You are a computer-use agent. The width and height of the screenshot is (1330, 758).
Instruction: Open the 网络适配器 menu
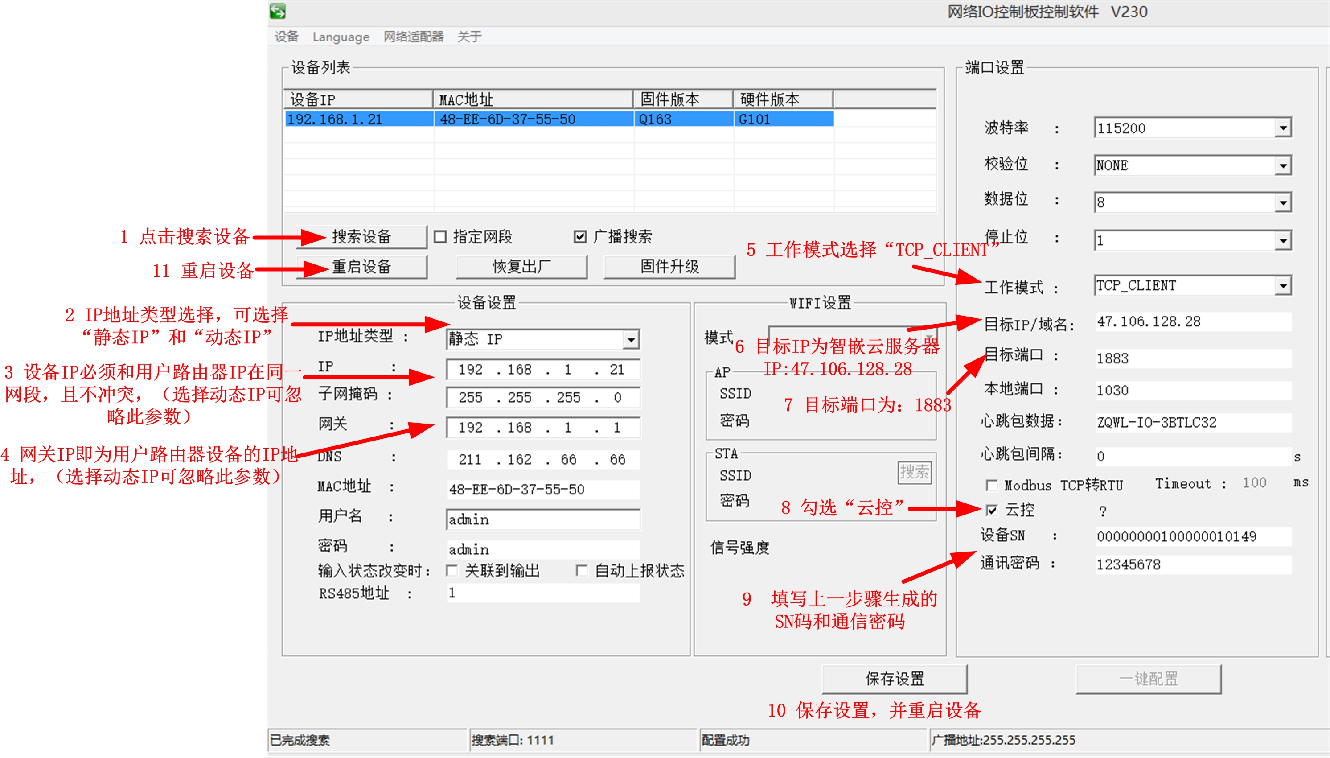tap(414, 37)
